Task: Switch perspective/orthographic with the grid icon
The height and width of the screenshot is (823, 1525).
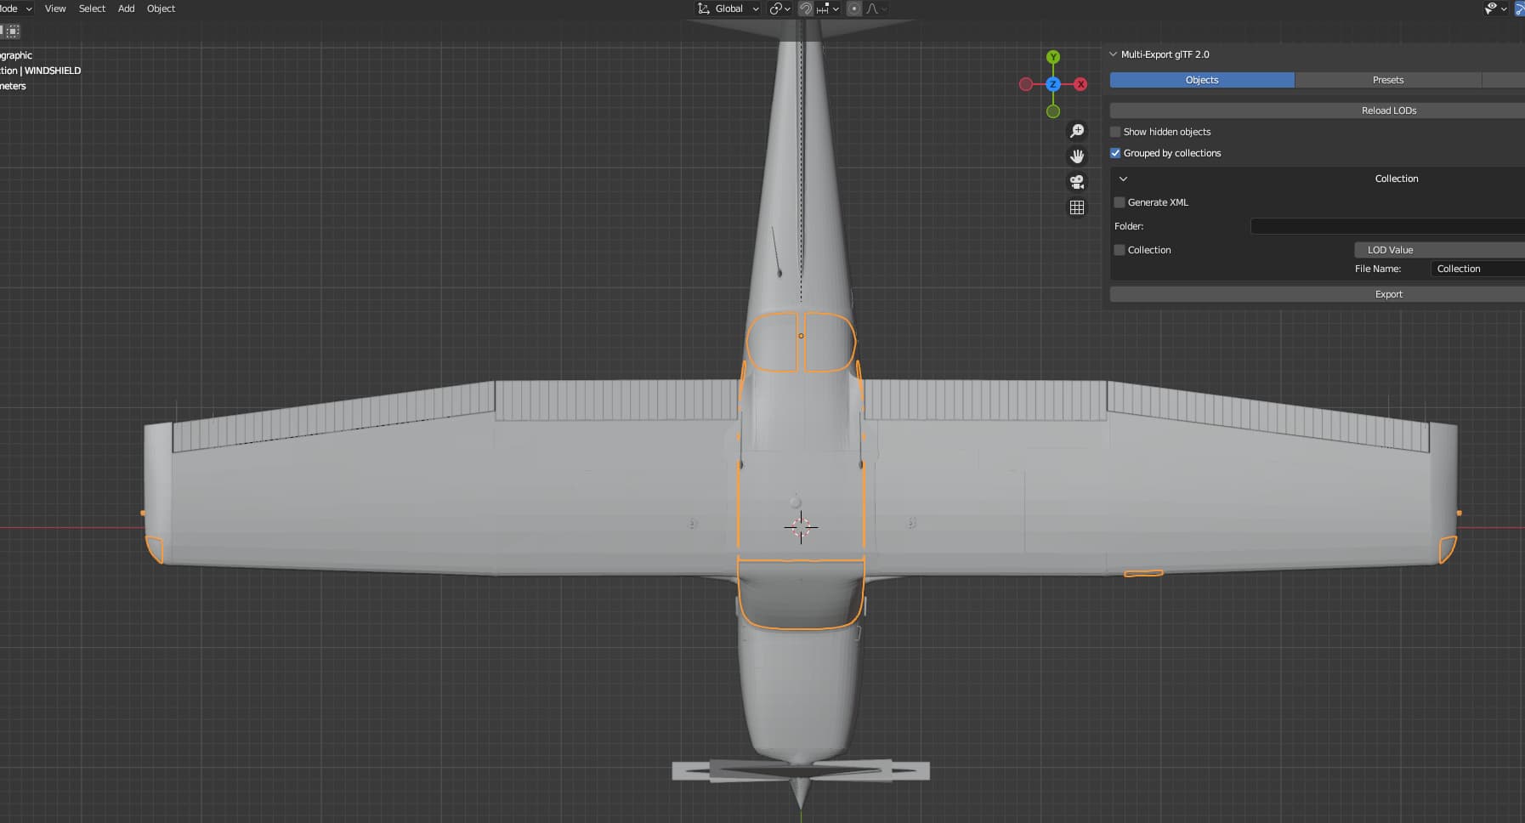Action: 1077,207
